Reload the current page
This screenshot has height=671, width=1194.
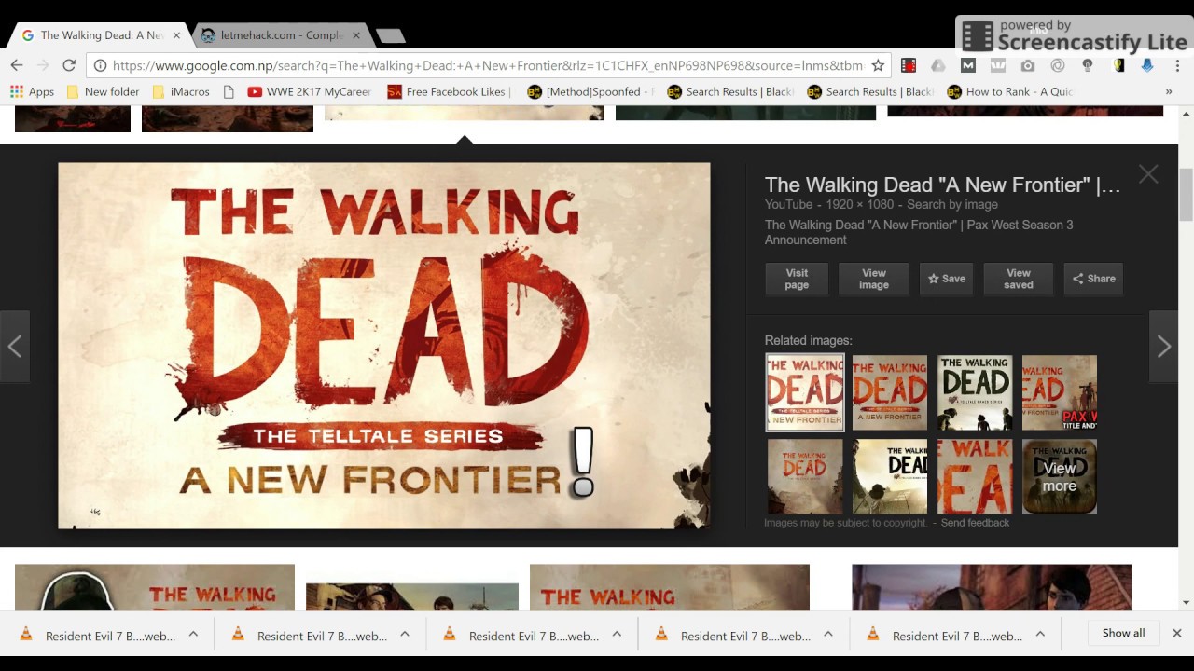69,65
